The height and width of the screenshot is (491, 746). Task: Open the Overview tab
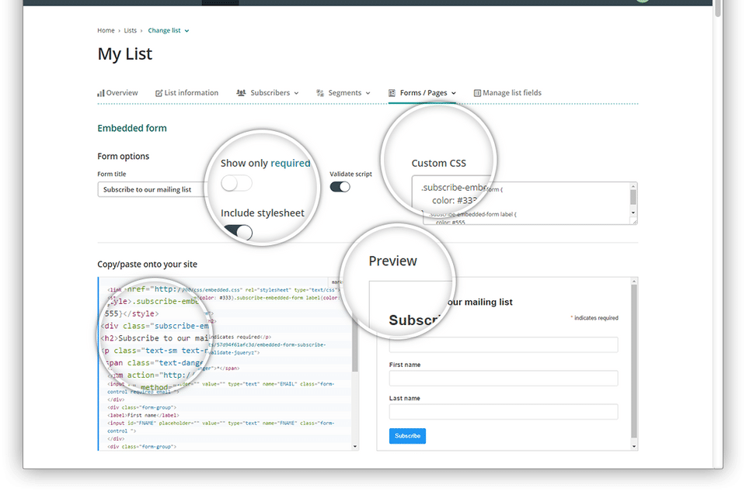[117, 93]
